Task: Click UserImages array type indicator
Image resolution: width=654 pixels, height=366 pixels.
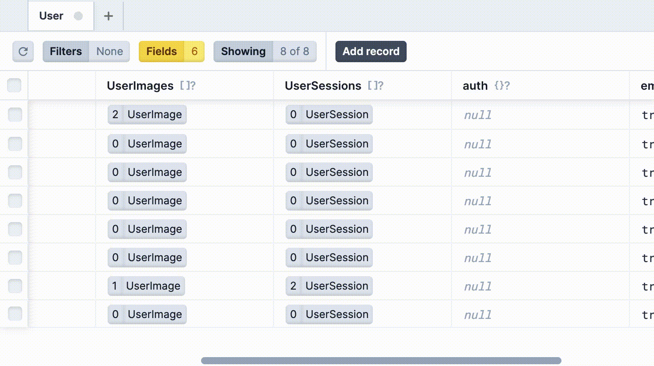Action: 188,86
